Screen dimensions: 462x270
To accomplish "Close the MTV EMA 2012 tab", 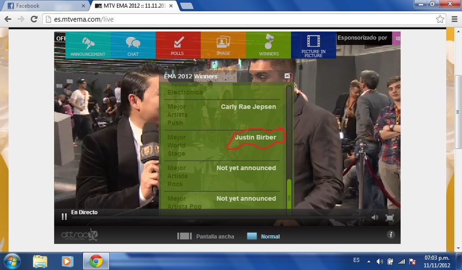I will tap(171, 6).
